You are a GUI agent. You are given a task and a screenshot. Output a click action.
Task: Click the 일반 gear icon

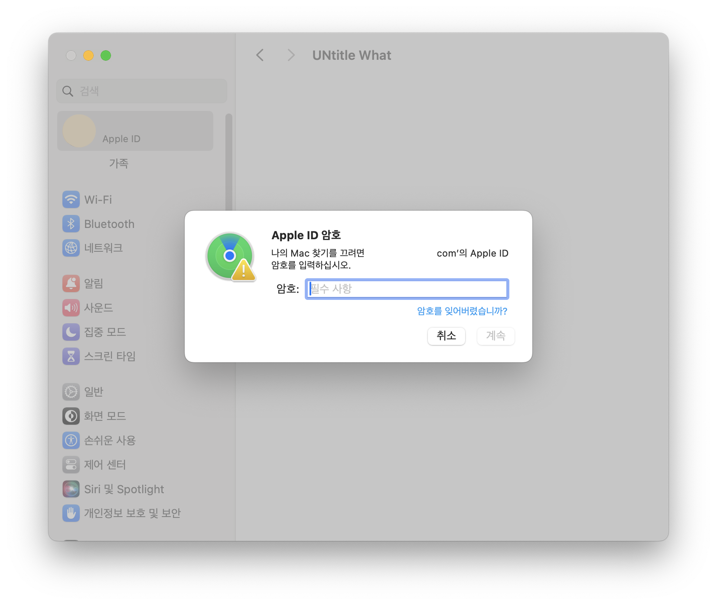pos(71,392)
